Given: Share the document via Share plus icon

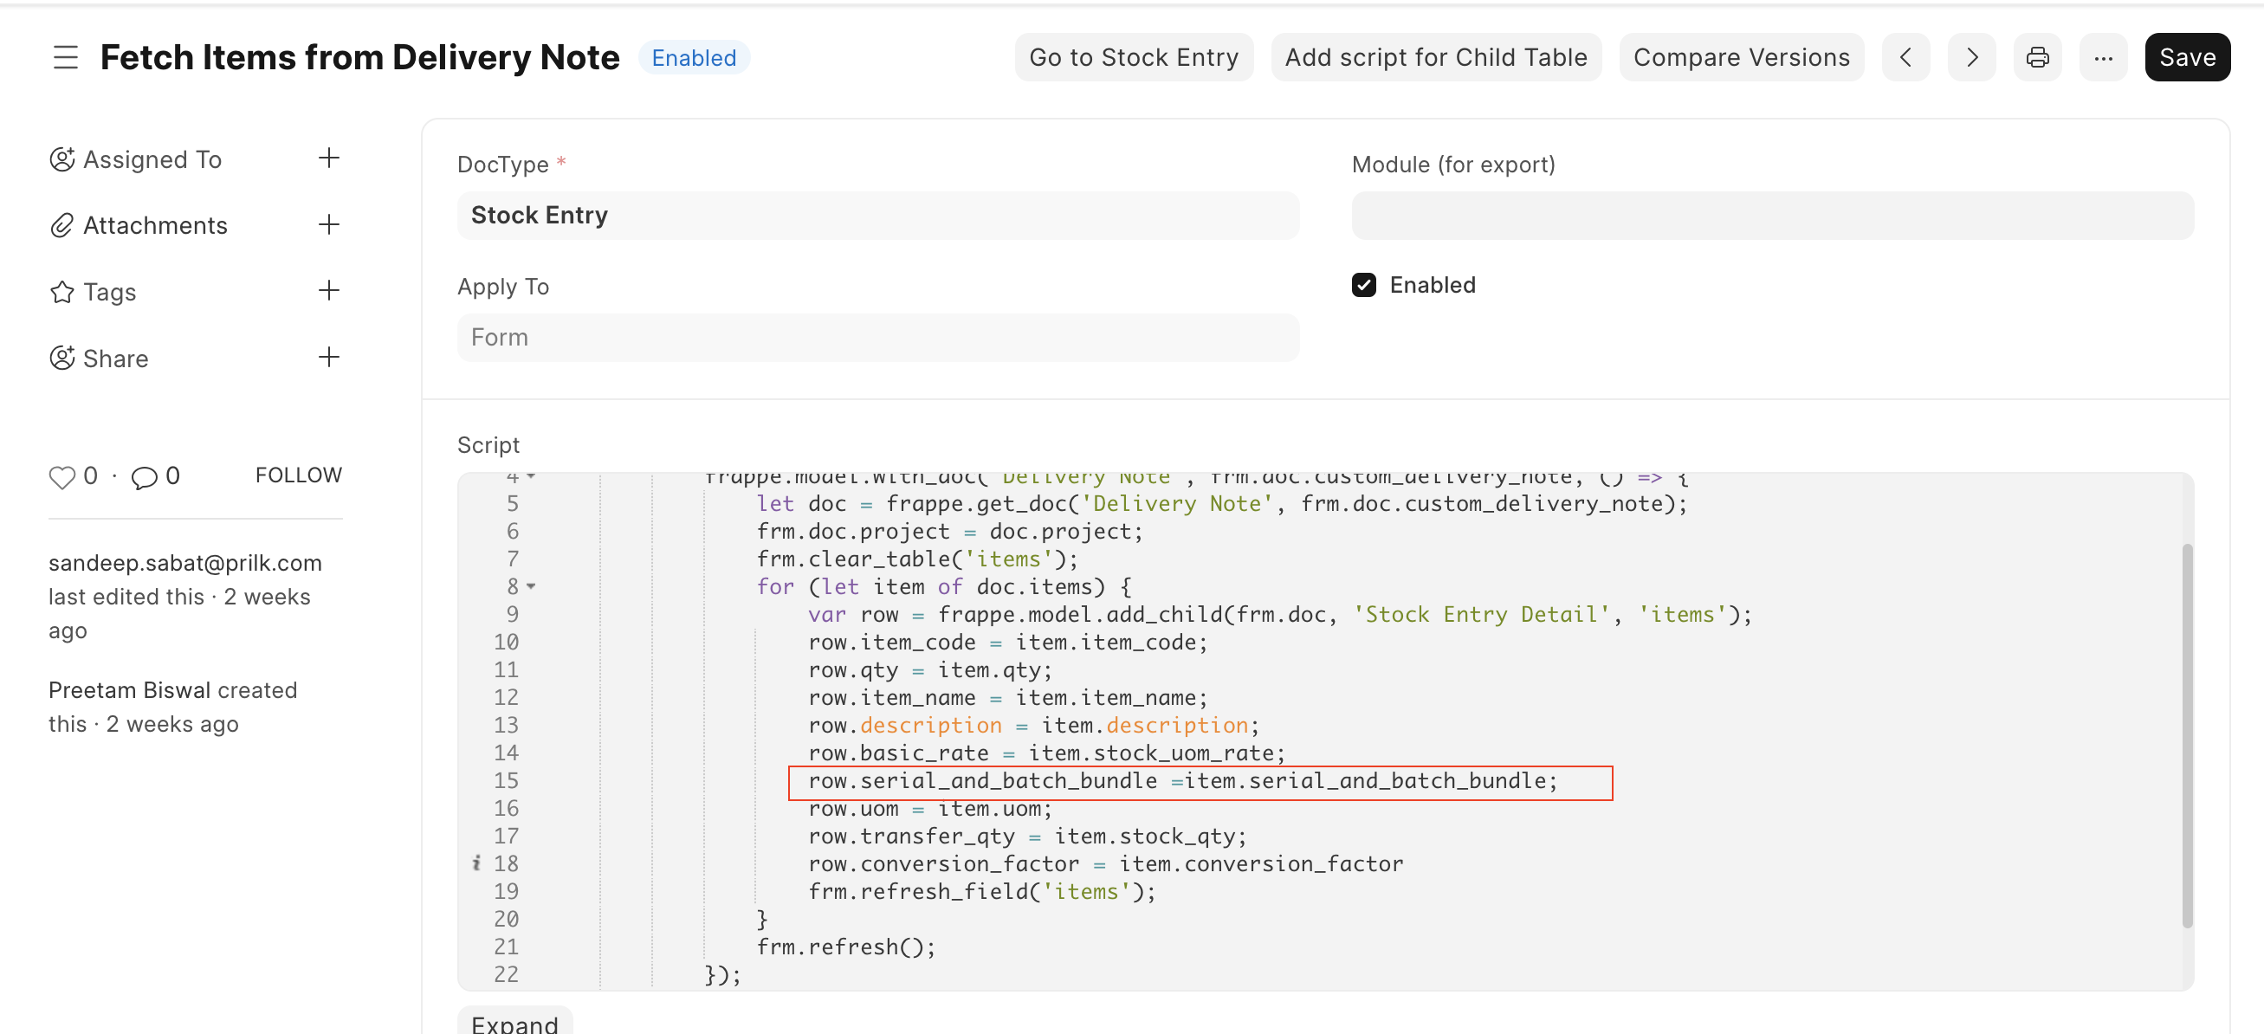Looking at the screenshot, I should click(x=328, y=358).
